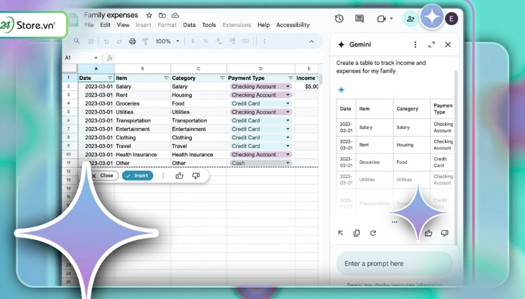Viewport: 525px width, 299px height.
Task: Click the Insert button on preview
Action: point(138,175)
